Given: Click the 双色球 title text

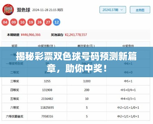Looking at the screenshot, I should click(x=24, y=10).
